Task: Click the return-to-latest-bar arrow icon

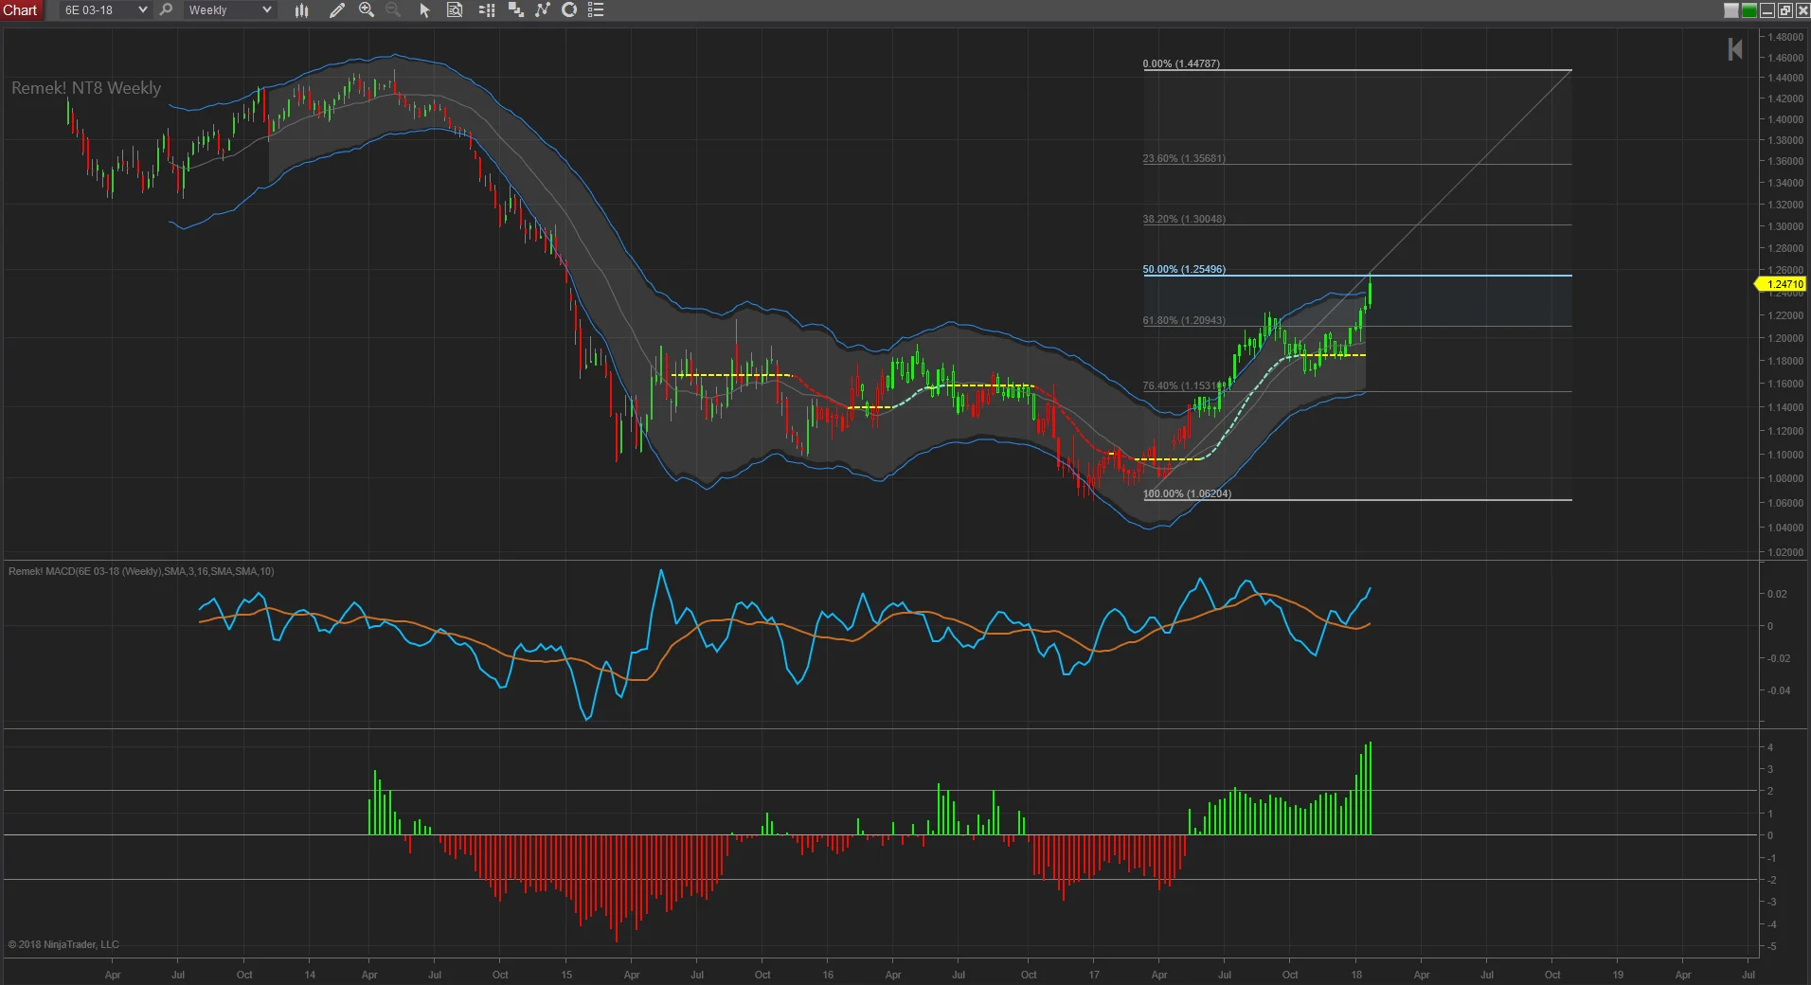Action: tap(1735, 49)
